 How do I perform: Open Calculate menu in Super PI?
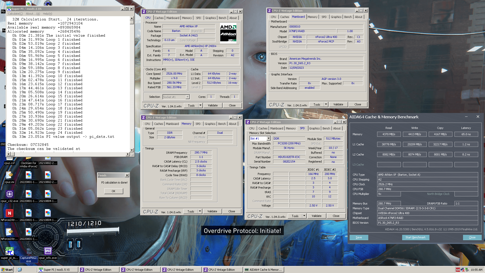[15, 14]
